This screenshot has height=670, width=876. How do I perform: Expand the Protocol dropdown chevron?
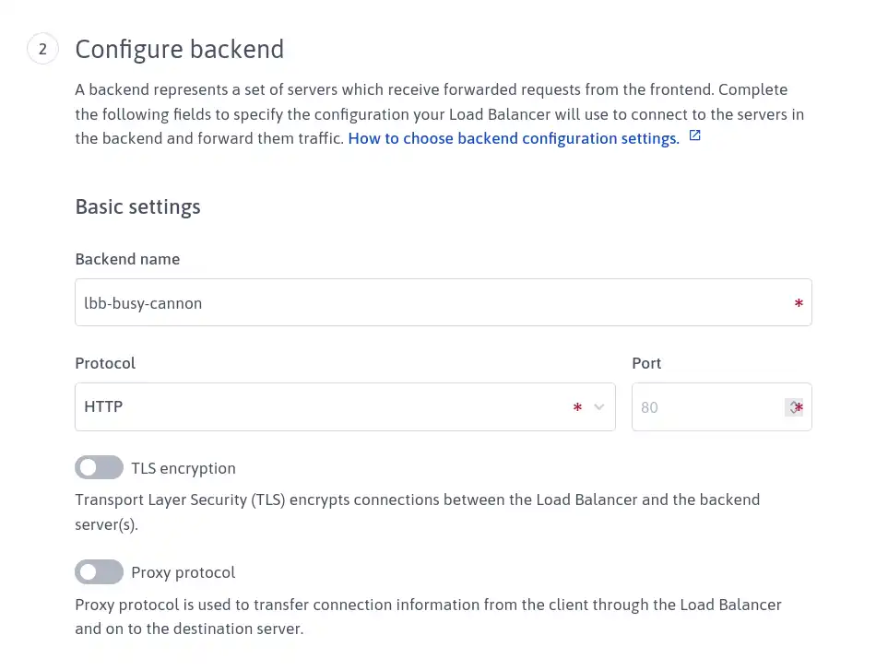click(x=598, y=407)
